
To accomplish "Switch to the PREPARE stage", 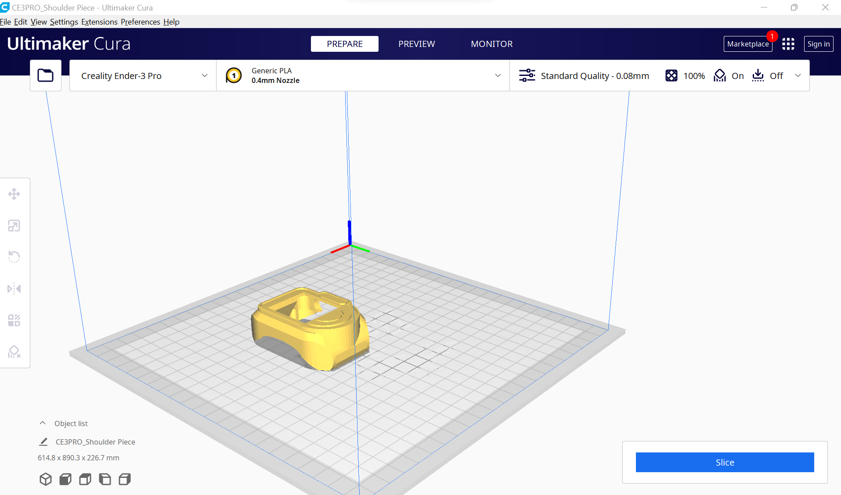I will (x=345, y=44).
